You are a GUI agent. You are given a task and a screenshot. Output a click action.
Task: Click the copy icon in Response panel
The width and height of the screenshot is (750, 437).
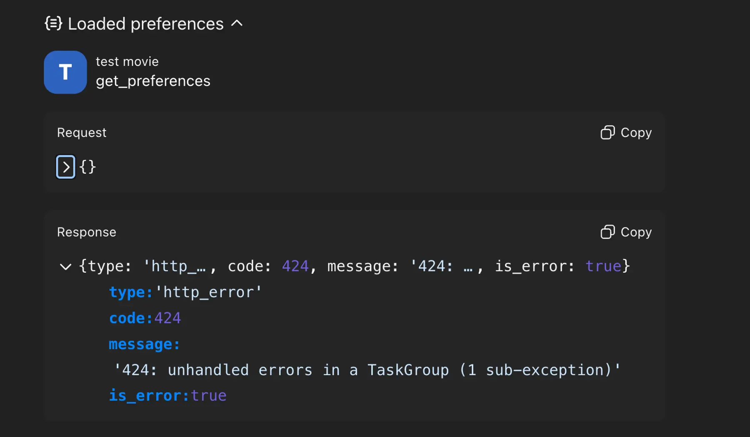(x=607, y=232)
